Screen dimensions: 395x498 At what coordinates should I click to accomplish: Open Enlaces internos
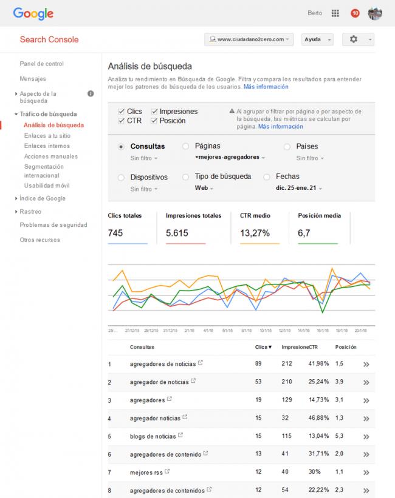tap(47, 146)
